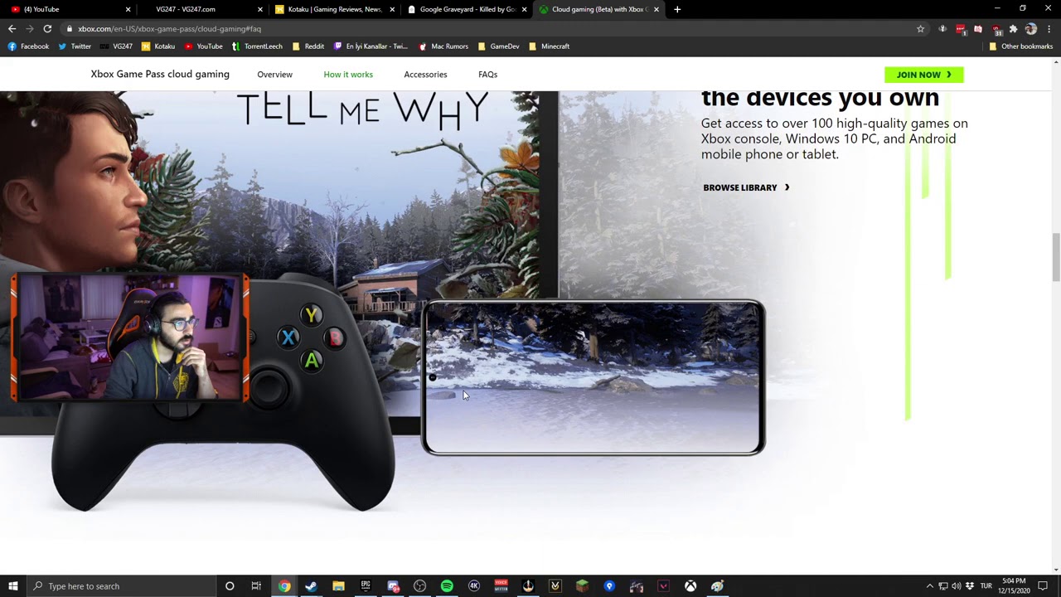Open the Facebook bookmark

click(28, 46)
